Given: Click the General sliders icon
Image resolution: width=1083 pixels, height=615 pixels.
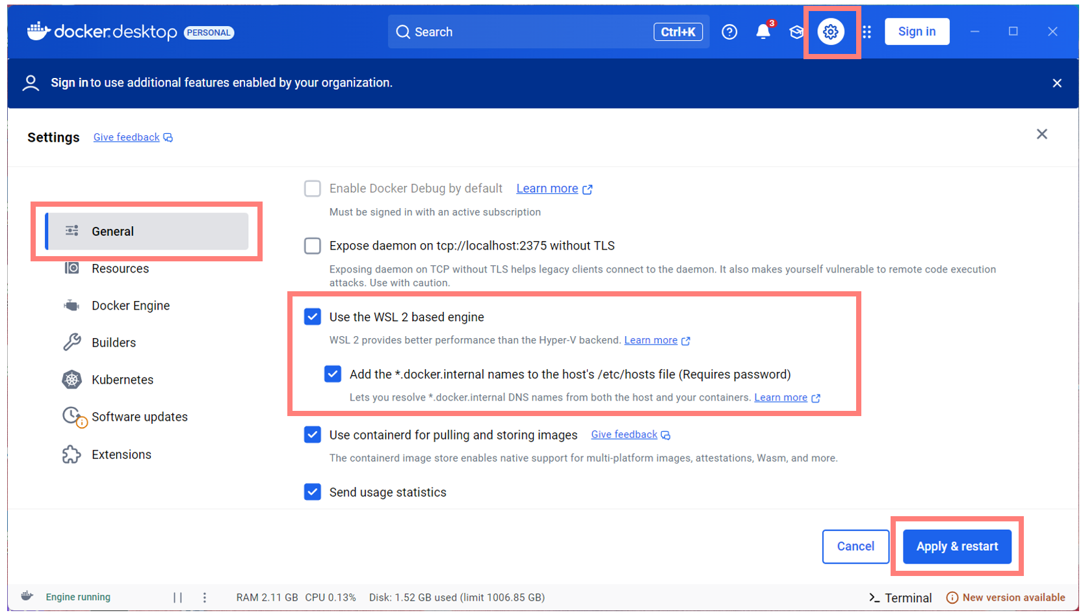Looking at the screenshot, I should [x=72, y=231].
